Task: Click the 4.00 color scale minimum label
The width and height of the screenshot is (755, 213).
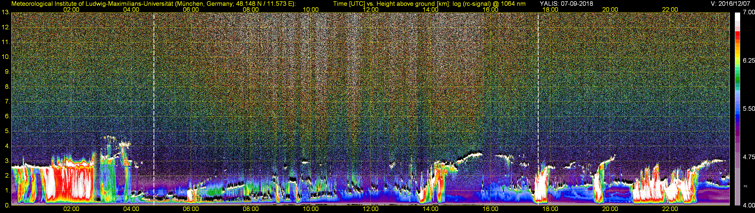Action: (748, 205)
